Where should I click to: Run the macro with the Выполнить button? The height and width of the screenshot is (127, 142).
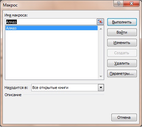(x=122, y=22)
